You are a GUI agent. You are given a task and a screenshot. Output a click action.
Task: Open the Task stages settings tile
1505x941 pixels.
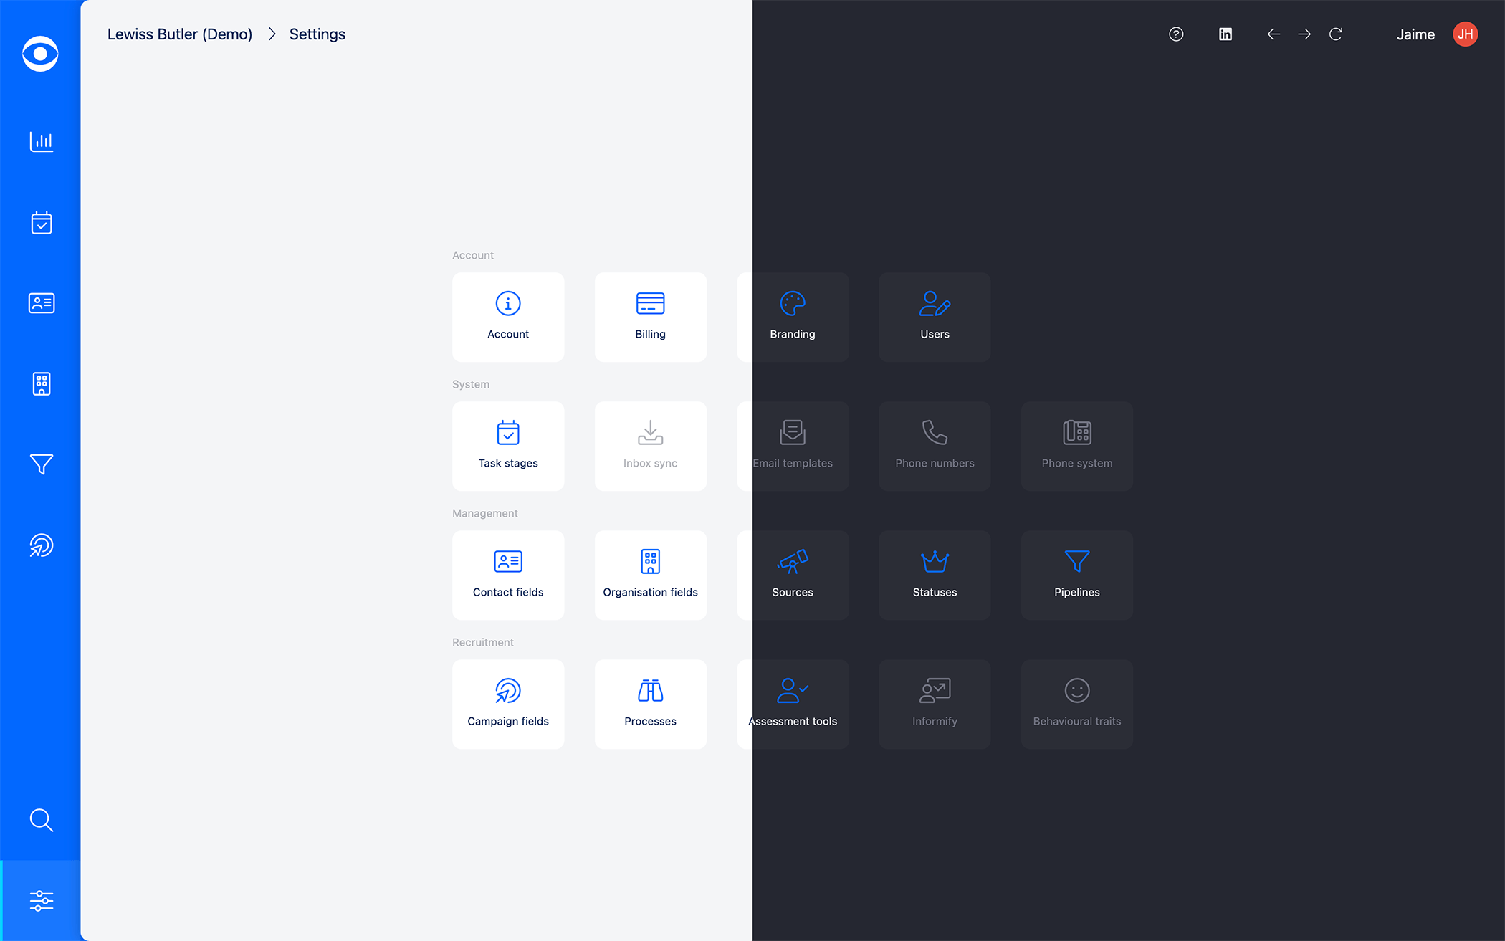pos(507,446)
